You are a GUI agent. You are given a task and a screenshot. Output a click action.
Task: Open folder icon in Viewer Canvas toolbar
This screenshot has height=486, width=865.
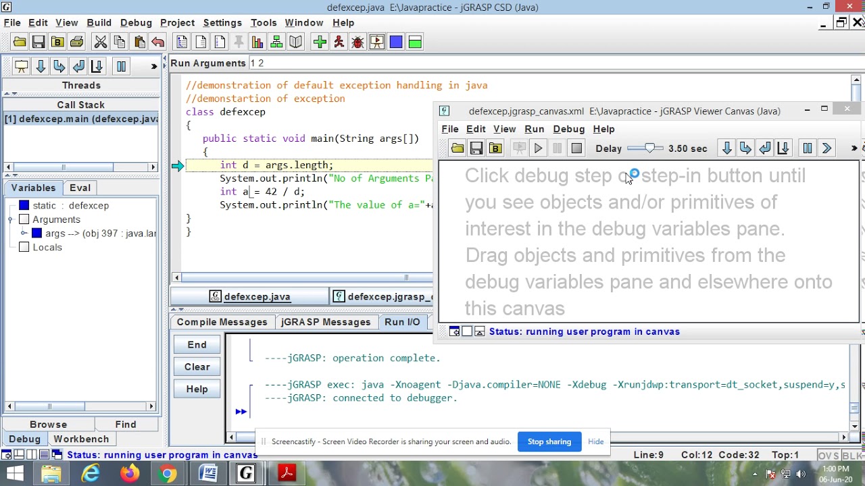pos(458,148)
